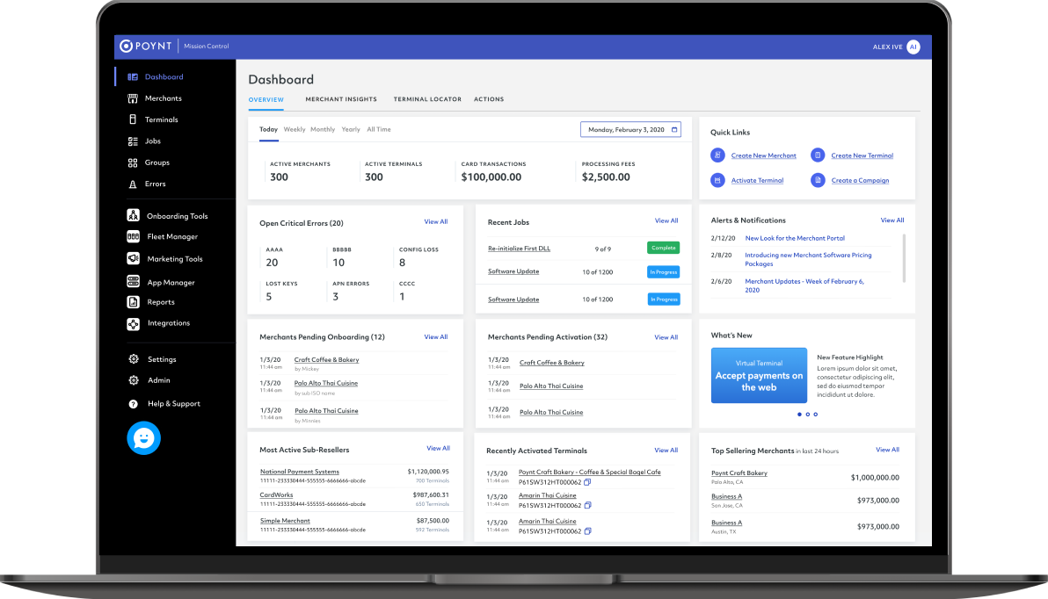1048x599 pixels.
Task: Open the Admin gear icon
Action: [134, 380]
